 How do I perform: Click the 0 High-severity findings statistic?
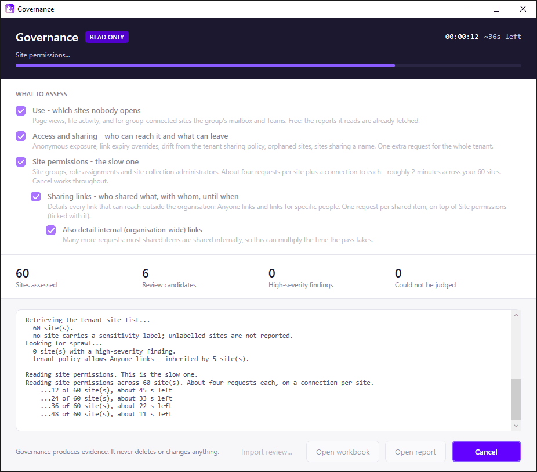coord(301,278)
